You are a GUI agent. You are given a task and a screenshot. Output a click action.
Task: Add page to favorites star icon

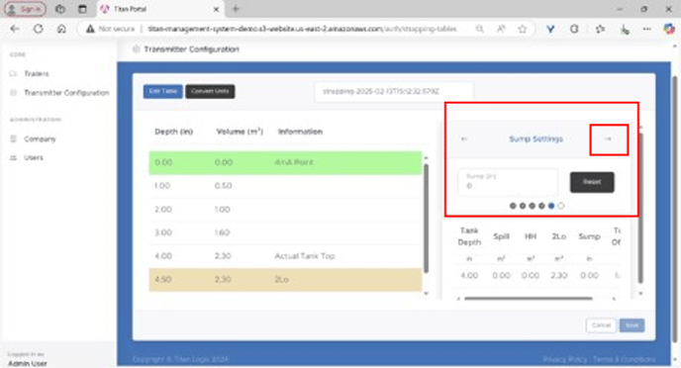point(523,29)
